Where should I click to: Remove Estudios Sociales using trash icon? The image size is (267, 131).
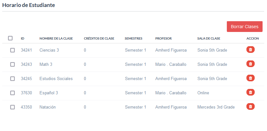pos(250,78)
